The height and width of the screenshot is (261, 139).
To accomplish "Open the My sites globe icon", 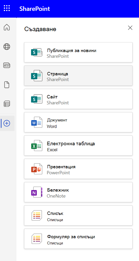I will point(7,47).
